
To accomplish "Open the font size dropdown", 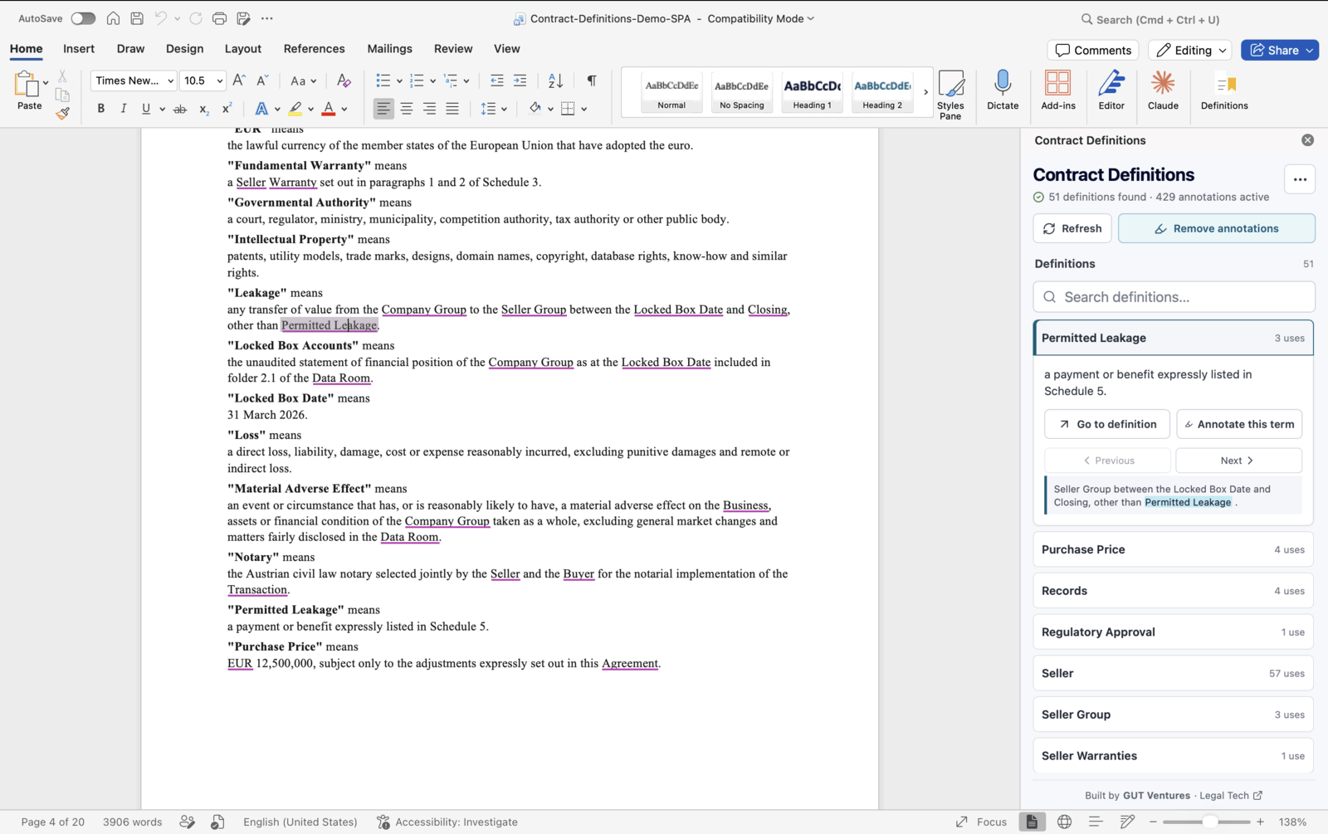I will point(220,80).
